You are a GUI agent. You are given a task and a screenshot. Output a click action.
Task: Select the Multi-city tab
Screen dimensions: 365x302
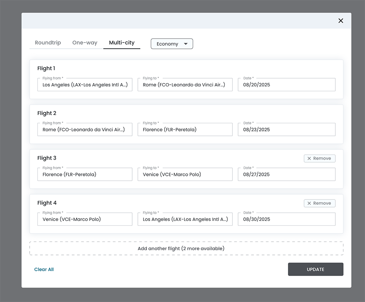[122, 43]
